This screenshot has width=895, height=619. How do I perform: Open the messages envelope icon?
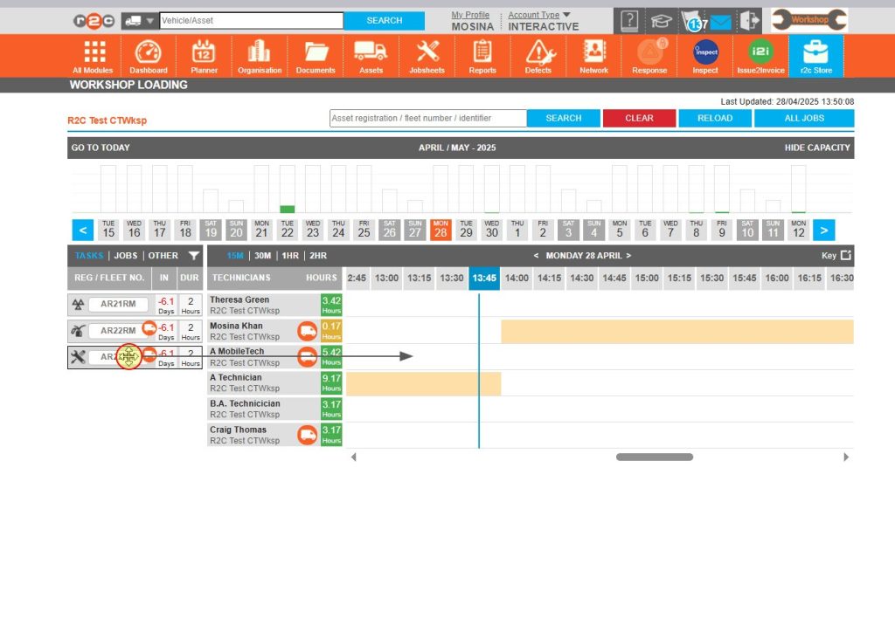pos(722,19)
